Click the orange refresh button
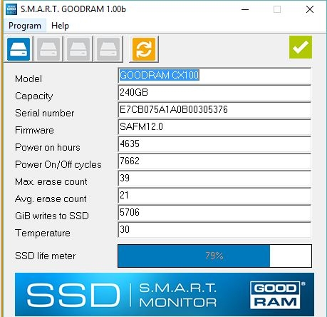Viewport: 327px width, 317px height. (x=144, y=49)
